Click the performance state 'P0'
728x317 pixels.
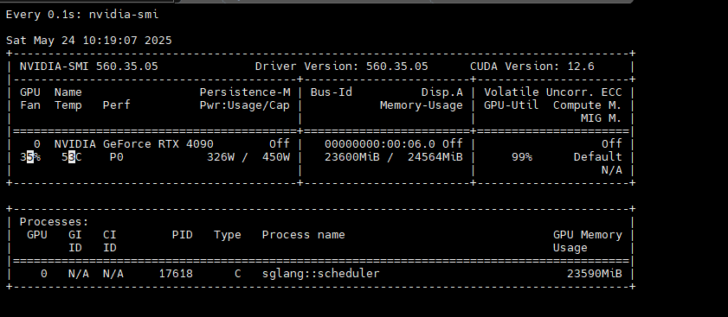pyautogui.click(x=117, y=157)
